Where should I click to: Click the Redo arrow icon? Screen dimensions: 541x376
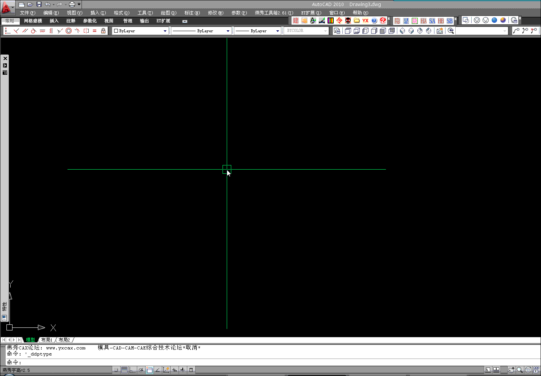(60, 5)
